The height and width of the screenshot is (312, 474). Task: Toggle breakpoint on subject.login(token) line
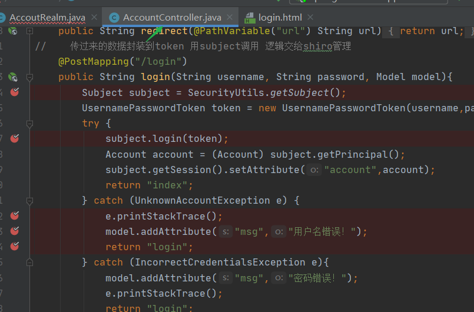15,138
